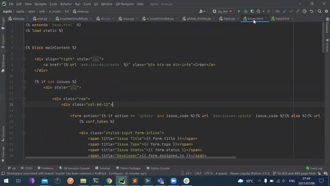The width and height of the screenshot is (330, 186).
Task: Expand the profiler run options arrow
Action: point(263,11)
